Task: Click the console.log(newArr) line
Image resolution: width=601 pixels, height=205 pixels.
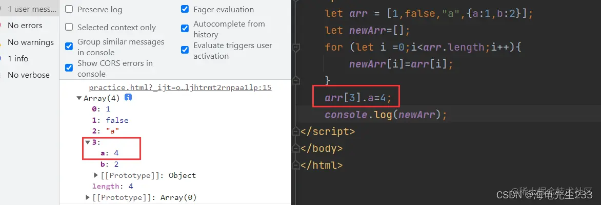Action: point(386,115)
